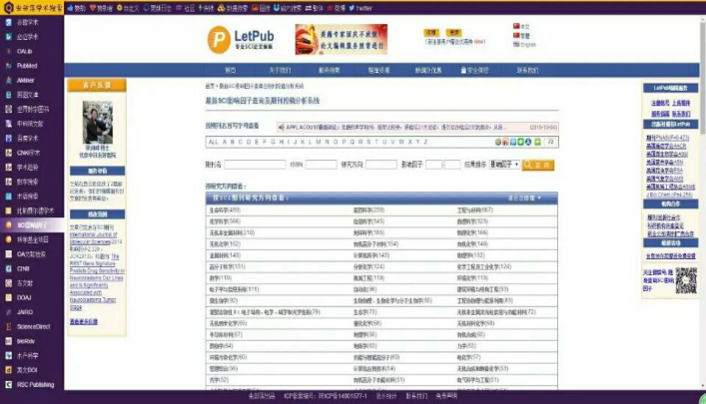The image size is (706, 404).
Task: Click the orange search button
Action: click(x=537, y=166)
